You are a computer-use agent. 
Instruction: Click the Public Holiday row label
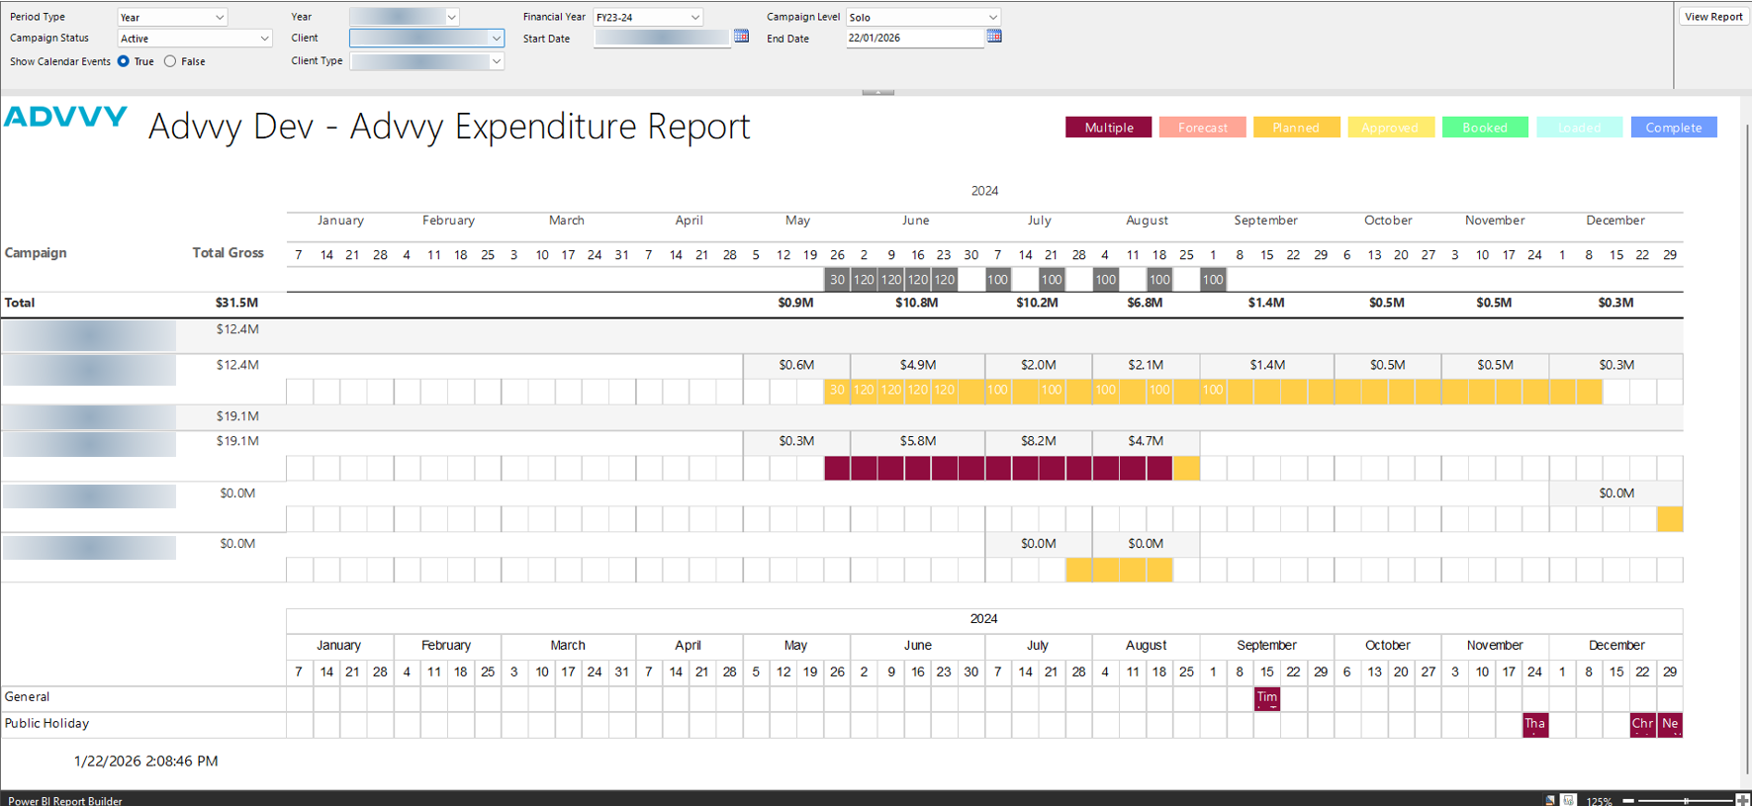coord(46,724)
